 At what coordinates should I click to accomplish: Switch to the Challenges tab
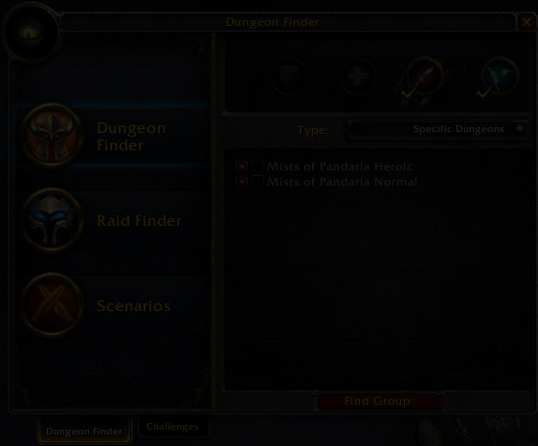pos(172,427)
